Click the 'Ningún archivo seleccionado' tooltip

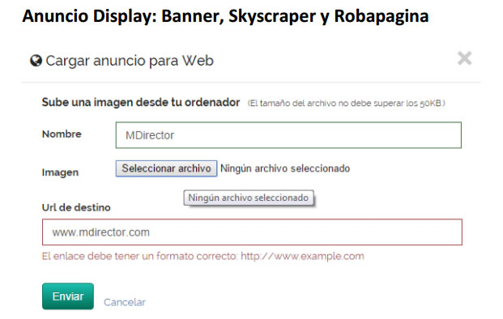pos(249,198)
